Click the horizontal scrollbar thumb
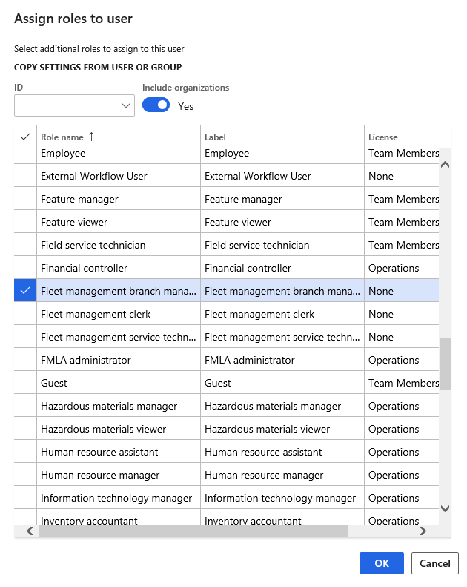 coord(193,531)
